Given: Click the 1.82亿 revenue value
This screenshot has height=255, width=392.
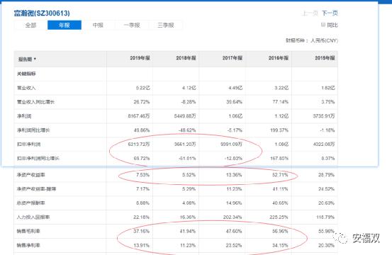Looking at the screenshot, I should pyautogui.click(x=327, y=88).
